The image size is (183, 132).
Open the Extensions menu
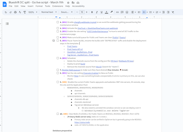click(x=58, y=6)
